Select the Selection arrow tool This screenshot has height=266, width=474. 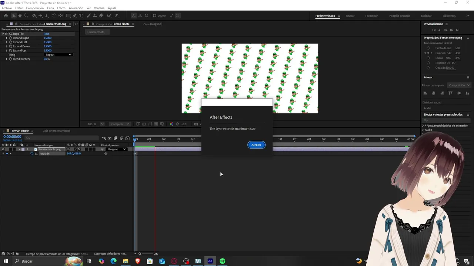tap(14, 16)
